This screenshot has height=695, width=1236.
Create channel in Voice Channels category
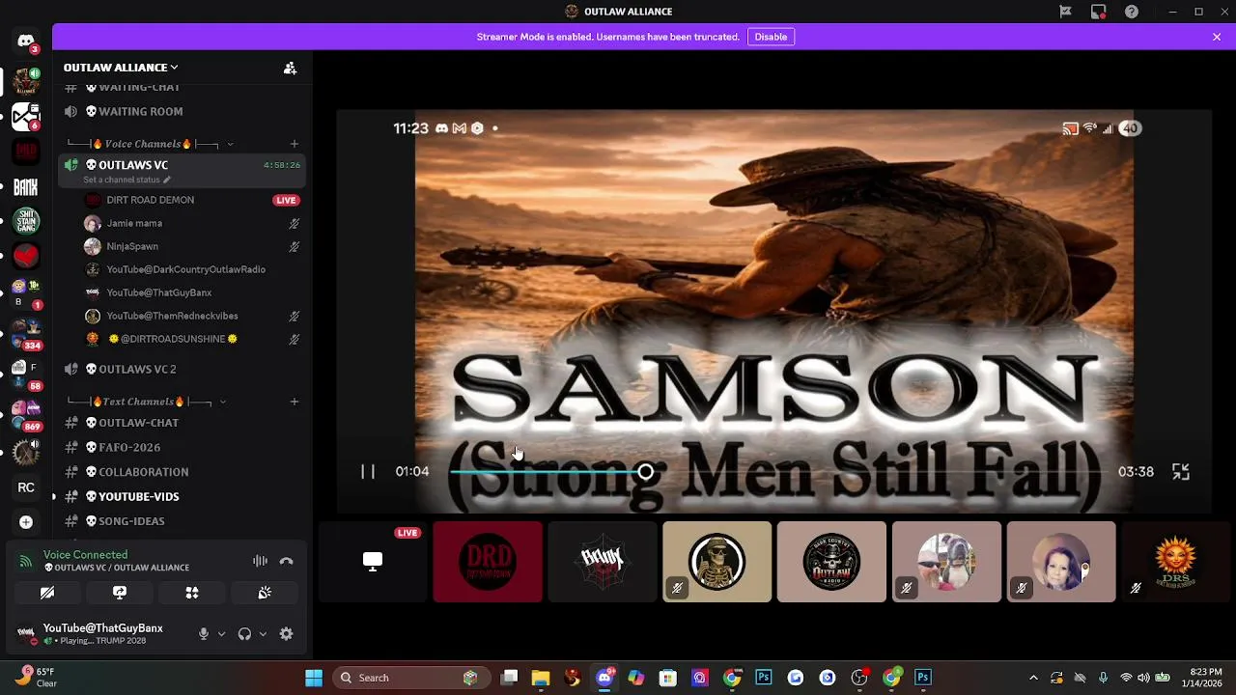[295, 144]
